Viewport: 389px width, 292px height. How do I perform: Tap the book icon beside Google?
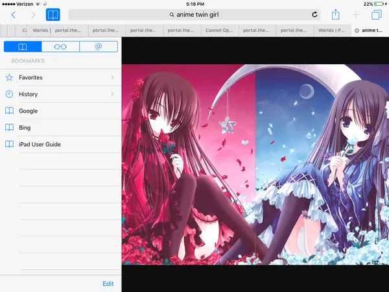pos(9,111)
